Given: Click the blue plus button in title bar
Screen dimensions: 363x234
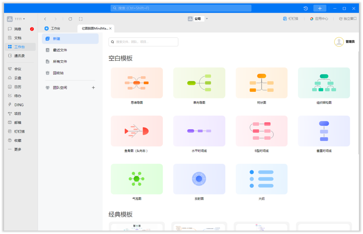Looking at the screenshot, I should pos(320,8).
